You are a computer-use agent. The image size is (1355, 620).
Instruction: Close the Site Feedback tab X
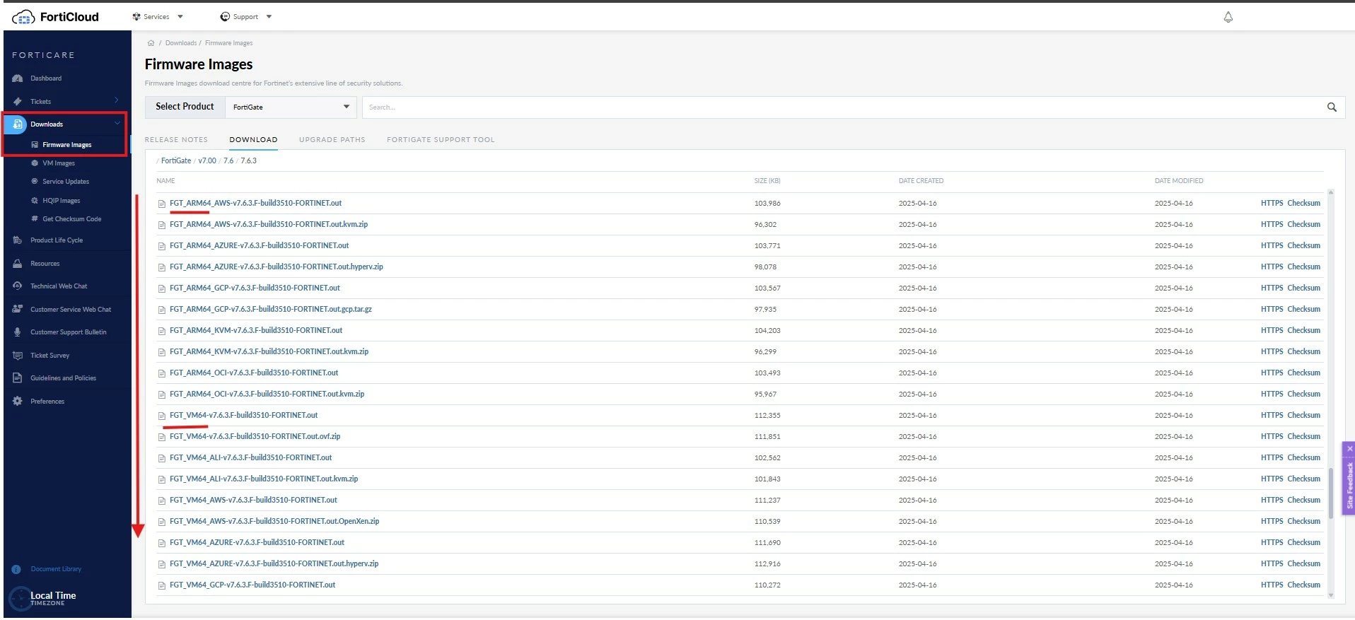point(1350,449)
